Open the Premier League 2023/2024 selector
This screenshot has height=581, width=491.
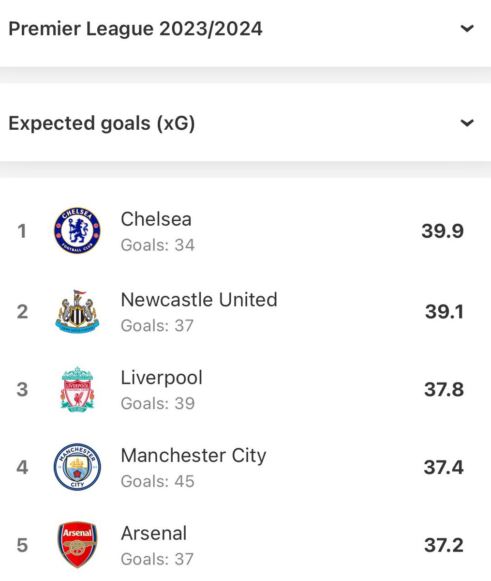[245, 29]
